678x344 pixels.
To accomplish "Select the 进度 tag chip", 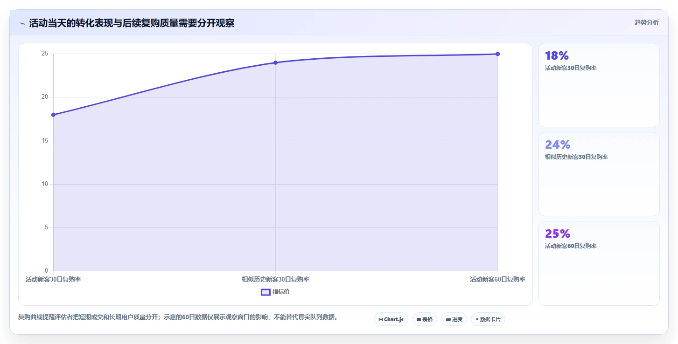I will pos(454,319).
